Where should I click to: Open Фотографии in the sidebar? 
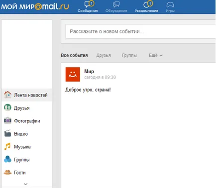[x=27, y=121]
